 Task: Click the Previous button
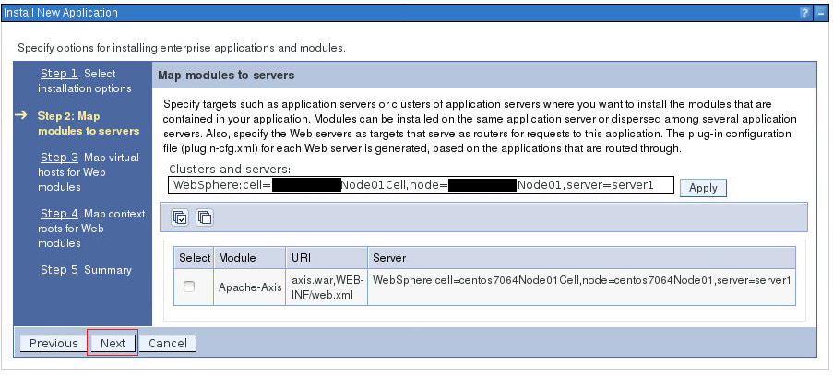pyautogui.click(x=54, y=343)
